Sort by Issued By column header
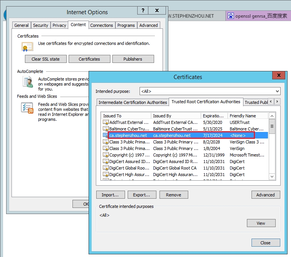 (x=176, y=116)
